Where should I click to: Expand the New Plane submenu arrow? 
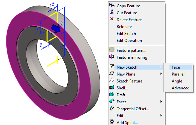pos(161,74)
